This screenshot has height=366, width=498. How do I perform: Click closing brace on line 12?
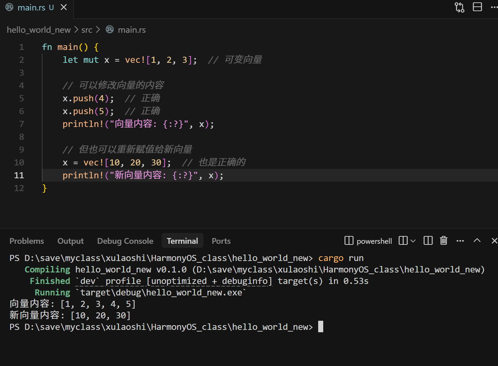(x=44, y=188)
